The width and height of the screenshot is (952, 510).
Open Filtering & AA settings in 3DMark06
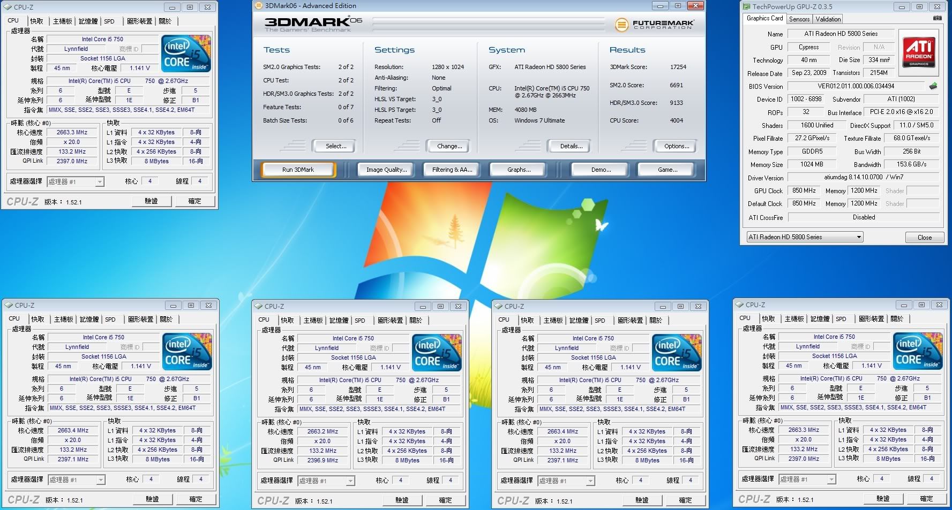pos(452,170)
